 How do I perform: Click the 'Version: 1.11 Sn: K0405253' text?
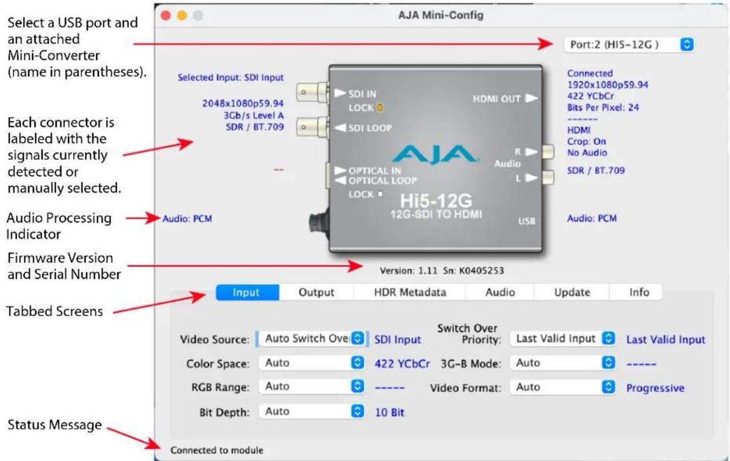click(x=442, y=271)
